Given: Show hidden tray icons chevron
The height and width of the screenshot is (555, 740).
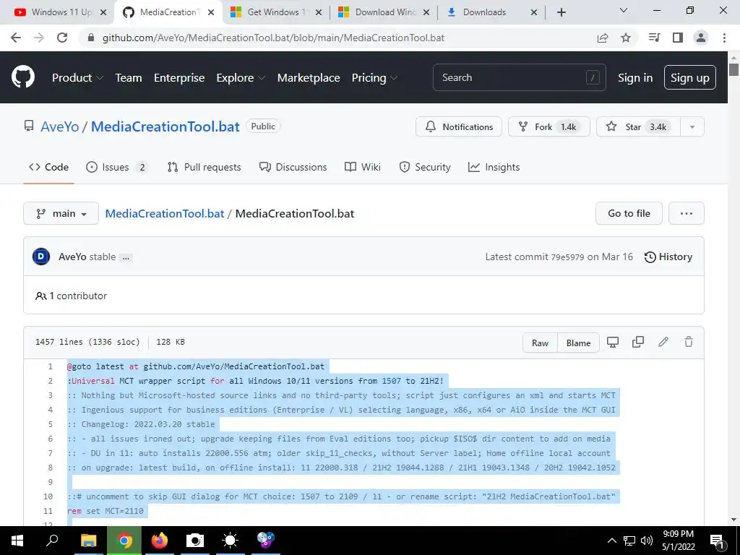Looking at the screenshot, I should point(611,541).
